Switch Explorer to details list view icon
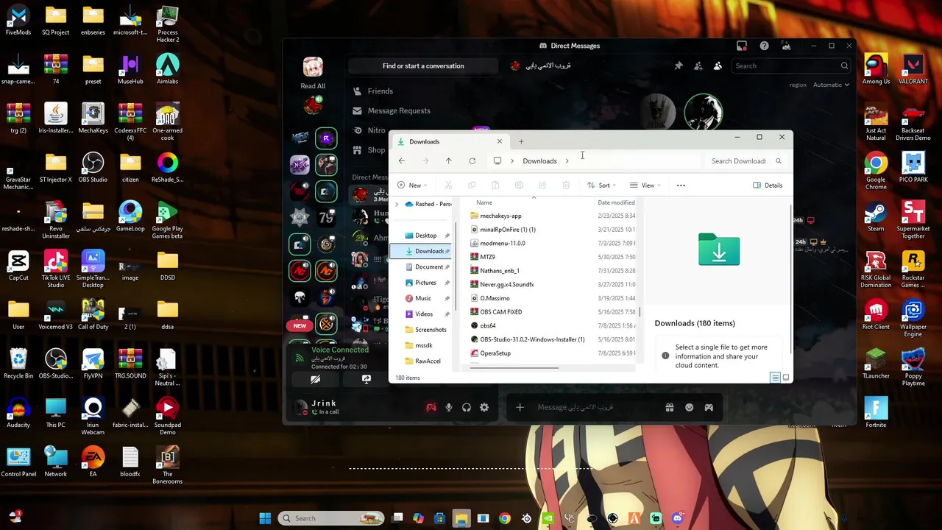 775,378
